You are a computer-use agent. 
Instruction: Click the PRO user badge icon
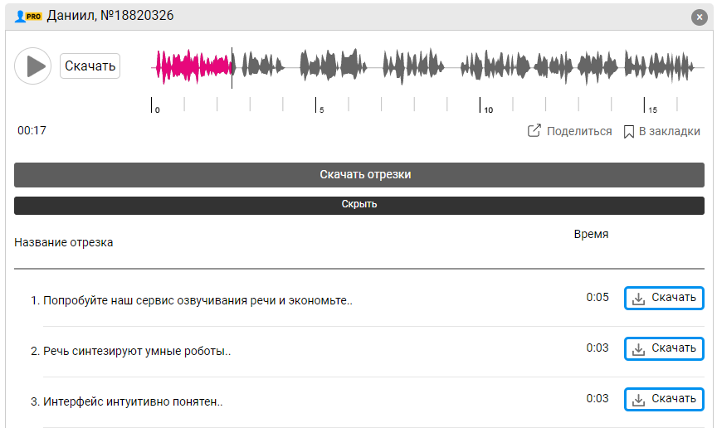click(x=28, y=16)
